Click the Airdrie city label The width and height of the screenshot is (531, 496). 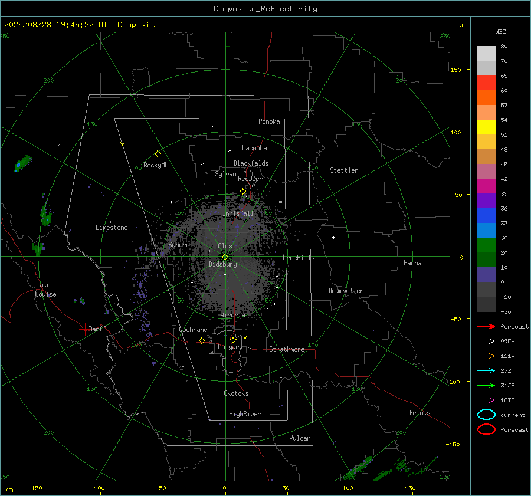(x=232, y=315)
